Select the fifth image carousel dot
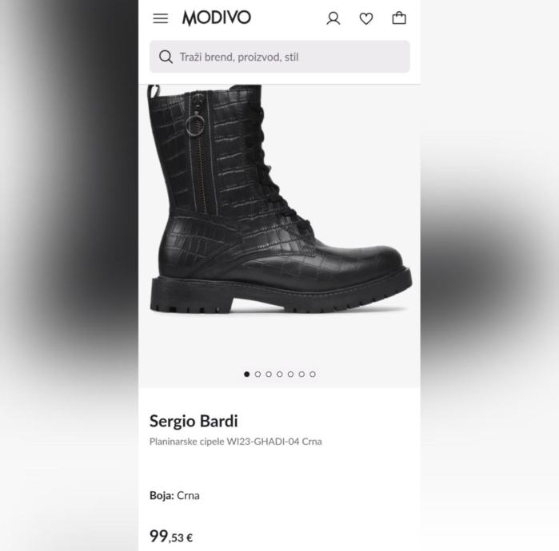This screenshot has height=551, width=559. [291, 374]
